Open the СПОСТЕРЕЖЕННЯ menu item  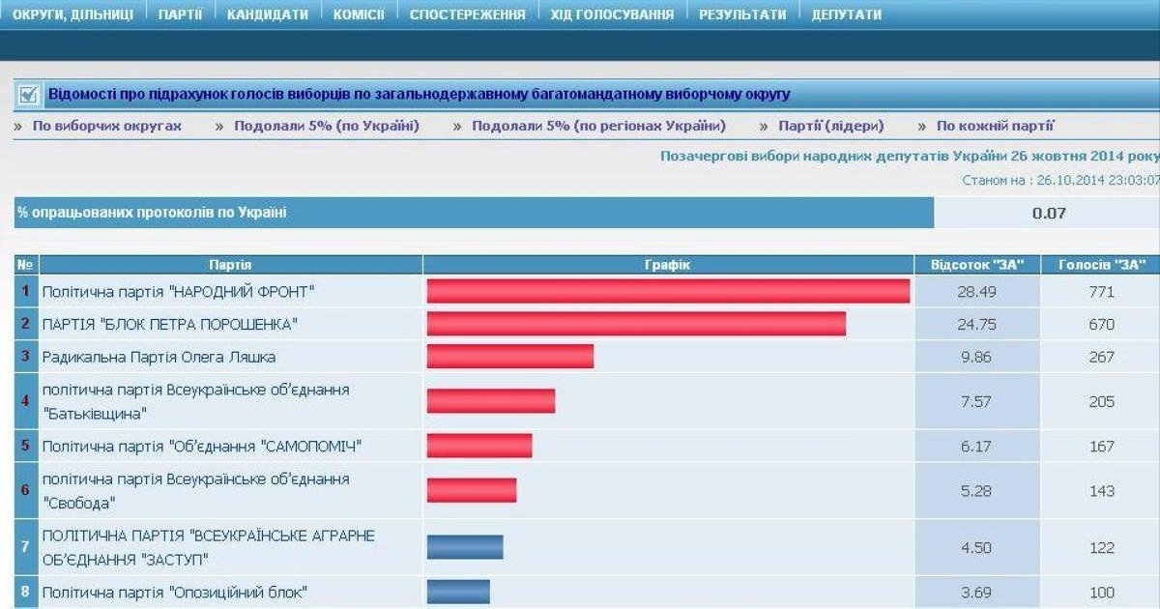[467, 14]
